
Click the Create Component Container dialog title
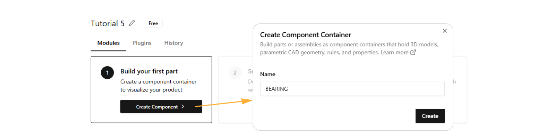pos(305,35)
